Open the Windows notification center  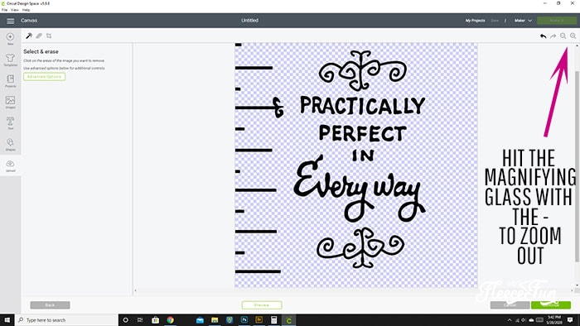coord(570,320)
